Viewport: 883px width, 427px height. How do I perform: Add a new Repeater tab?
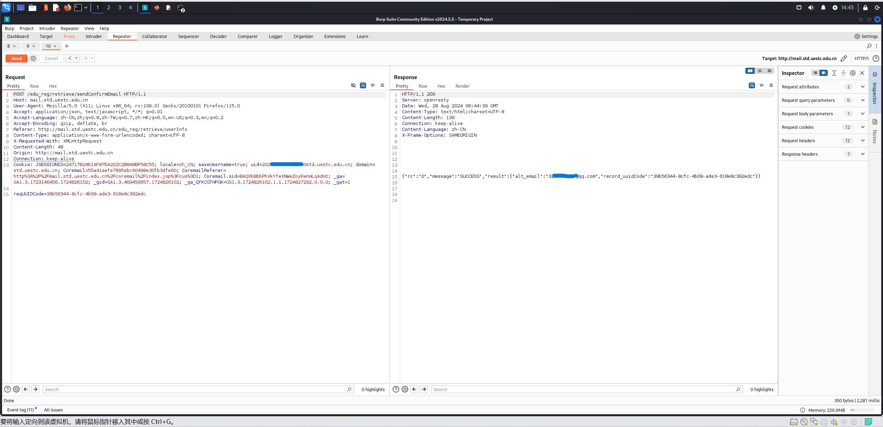(67, 46)
